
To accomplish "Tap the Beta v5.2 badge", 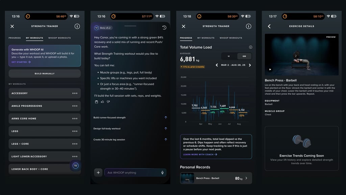I will [103, 28].
